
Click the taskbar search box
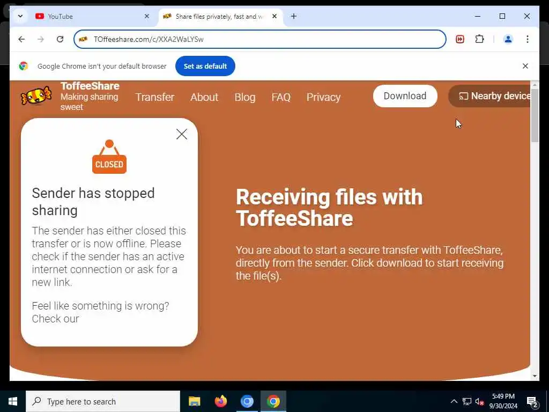pyautogui.click(x=103, y=401)
